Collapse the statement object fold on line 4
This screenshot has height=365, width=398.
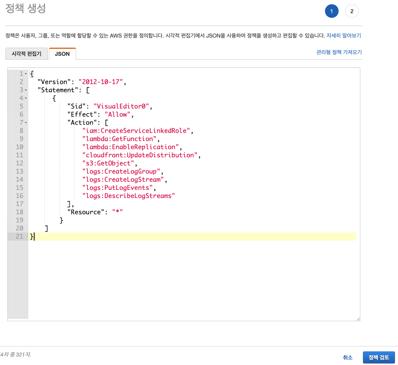pyautogui.click(x=26, y=98)
